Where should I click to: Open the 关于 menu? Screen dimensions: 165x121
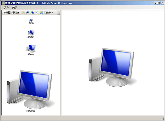tap(15, 7)
